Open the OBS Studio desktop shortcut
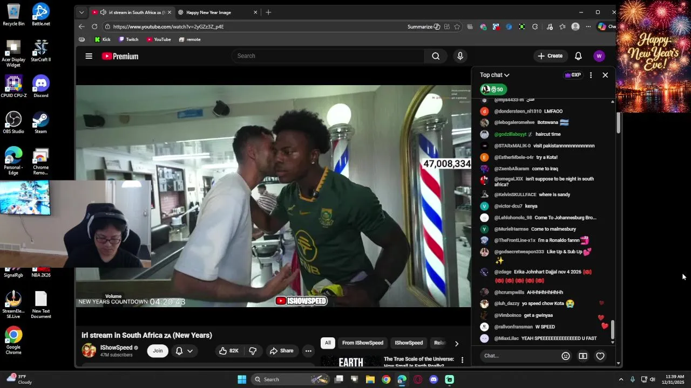 [13, 122]
